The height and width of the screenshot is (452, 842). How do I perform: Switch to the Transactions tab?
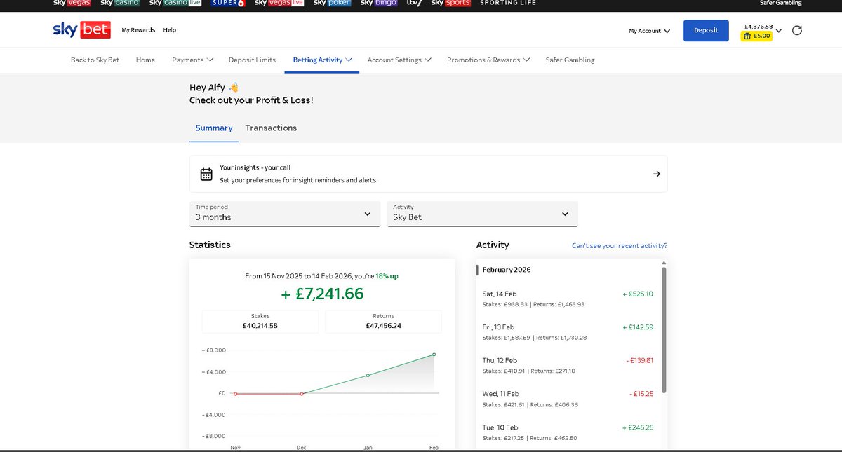click(271, 128)
